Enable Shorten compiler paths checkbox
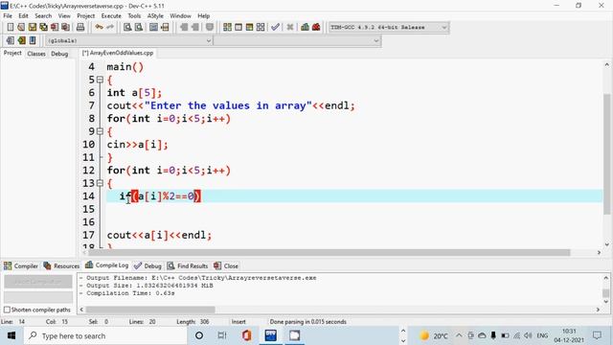613x345 pixels. pos(7,310)
